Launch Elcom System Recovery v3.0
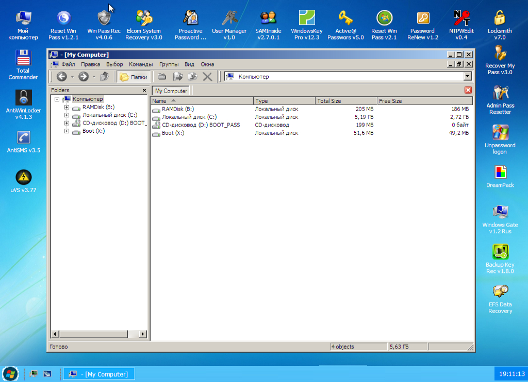 [x=144, y=25]
